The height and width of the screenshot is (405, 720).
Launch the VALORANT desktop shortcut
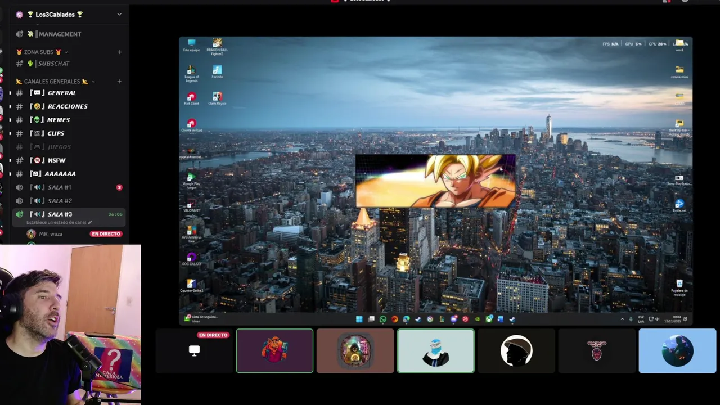191,206
